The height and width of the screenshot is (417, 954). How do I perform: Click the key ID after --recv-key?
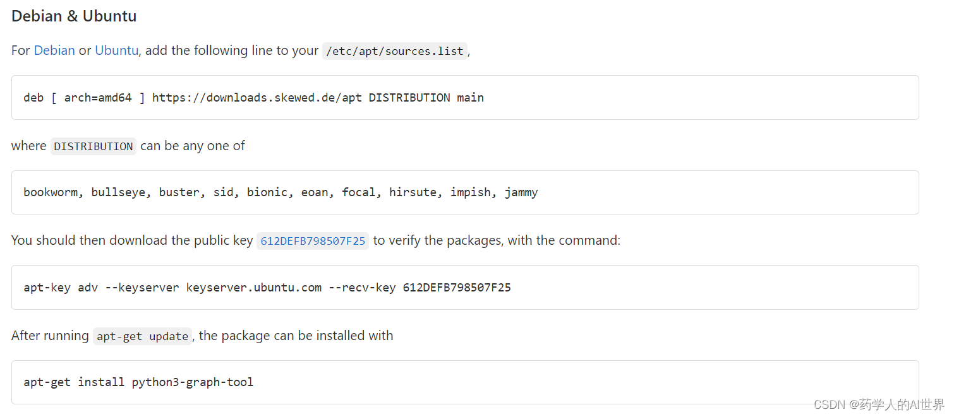(x=457, y=288)
